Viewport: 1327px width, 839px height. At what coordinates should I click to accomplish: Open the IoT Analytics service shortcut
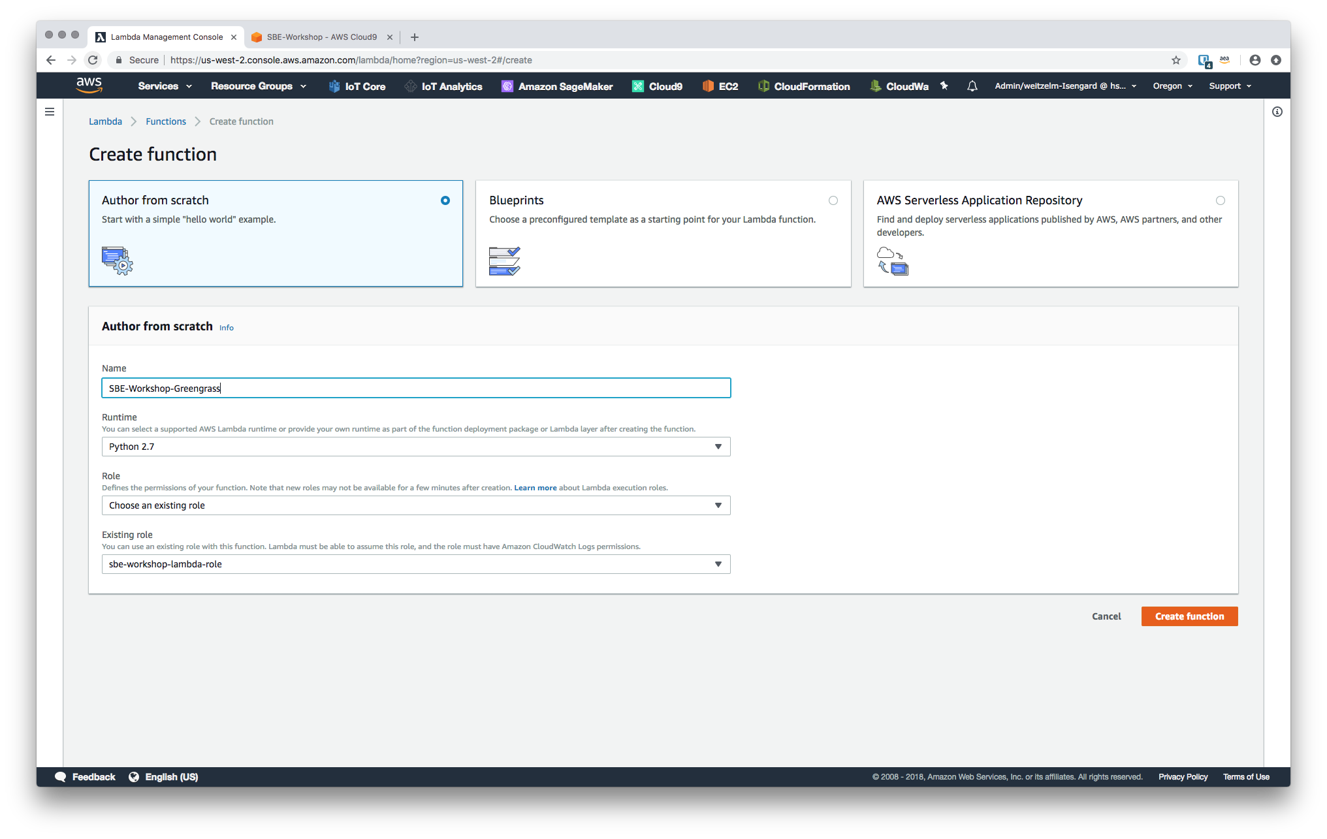pyautogui.click(x=443, y=86)
